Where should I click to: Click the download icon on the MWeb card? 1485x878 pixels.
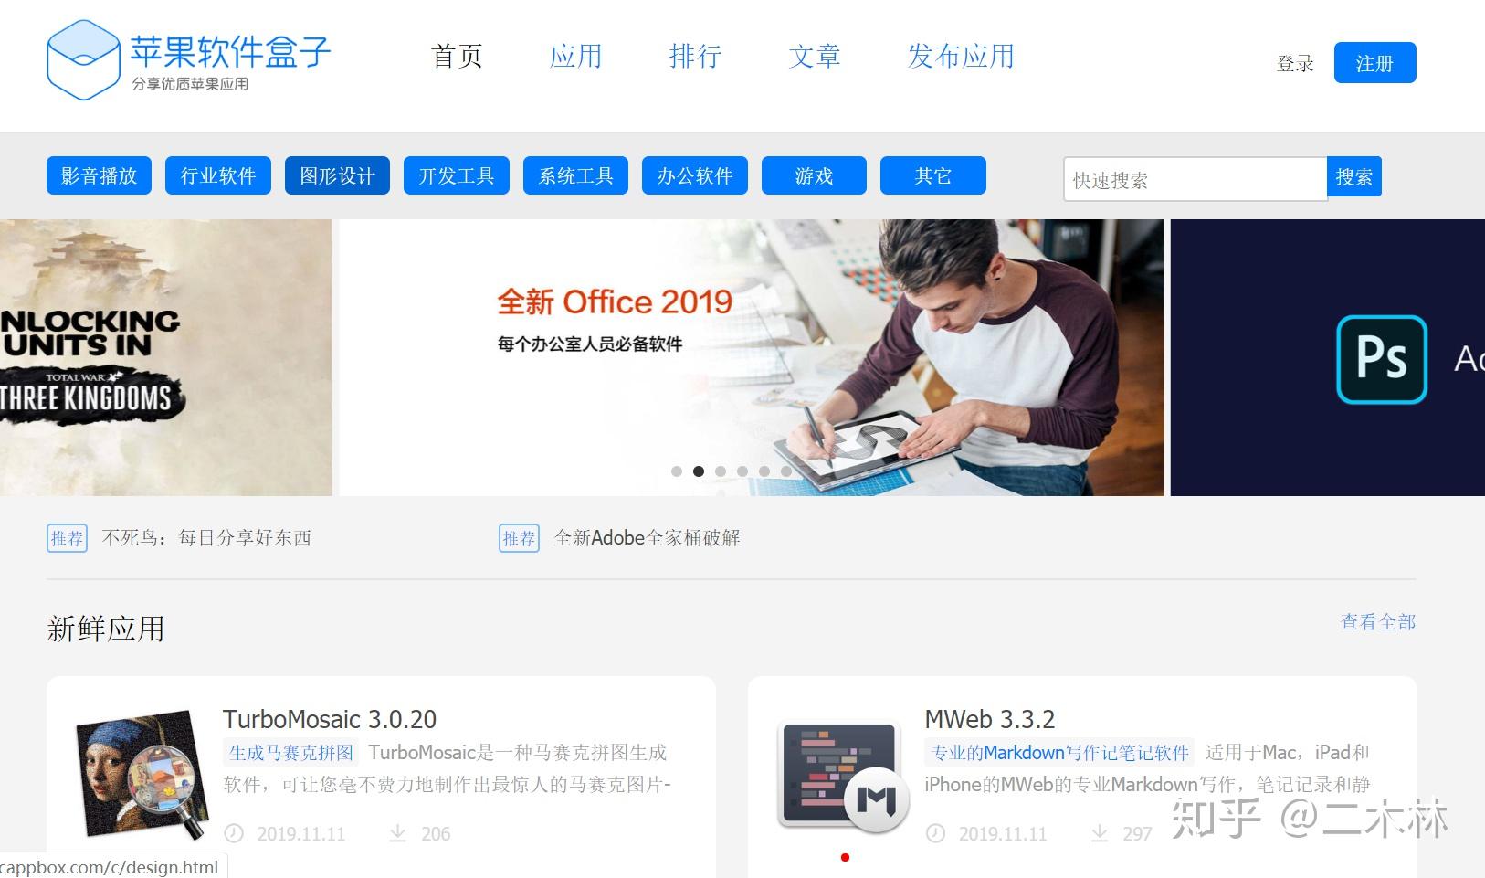[1100, 833]
